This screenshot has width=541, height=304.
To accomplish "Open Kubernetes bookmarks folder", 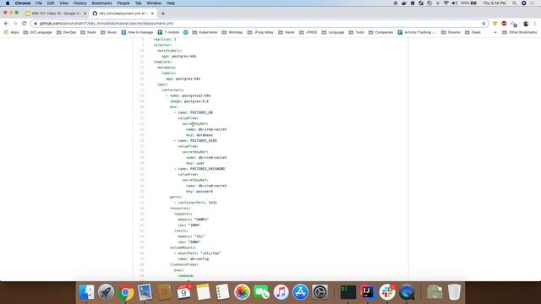I will point(205,32).
